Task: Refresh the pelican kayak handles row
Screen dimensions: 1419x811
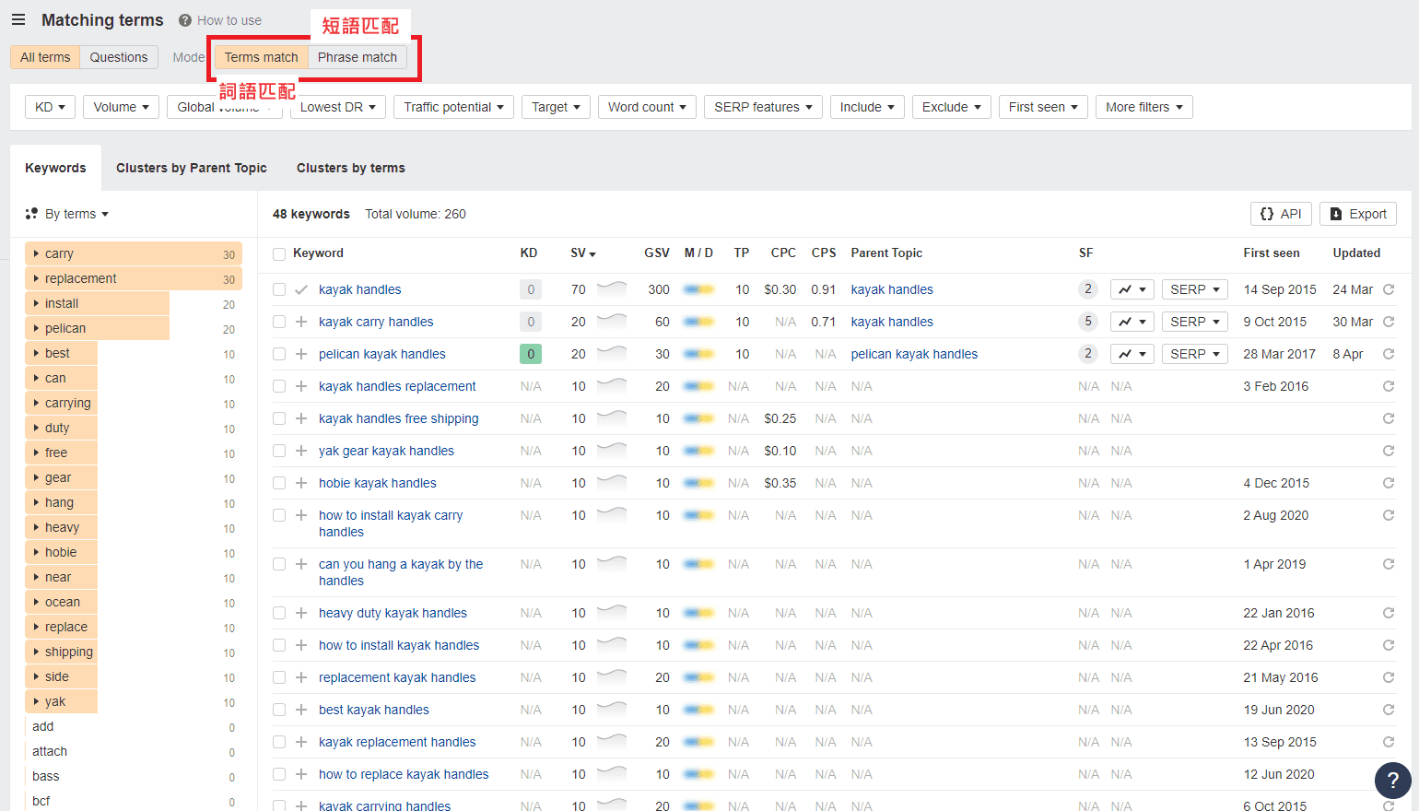Action: [1389, 354]
